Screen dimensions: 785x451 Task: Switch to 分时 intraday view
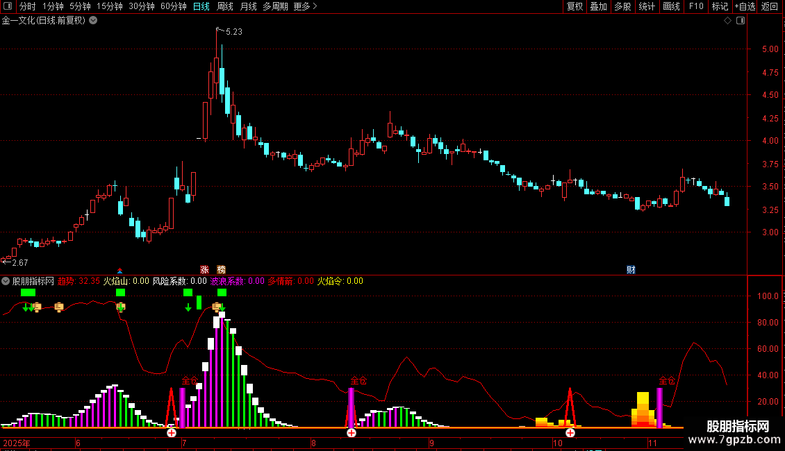28,6
